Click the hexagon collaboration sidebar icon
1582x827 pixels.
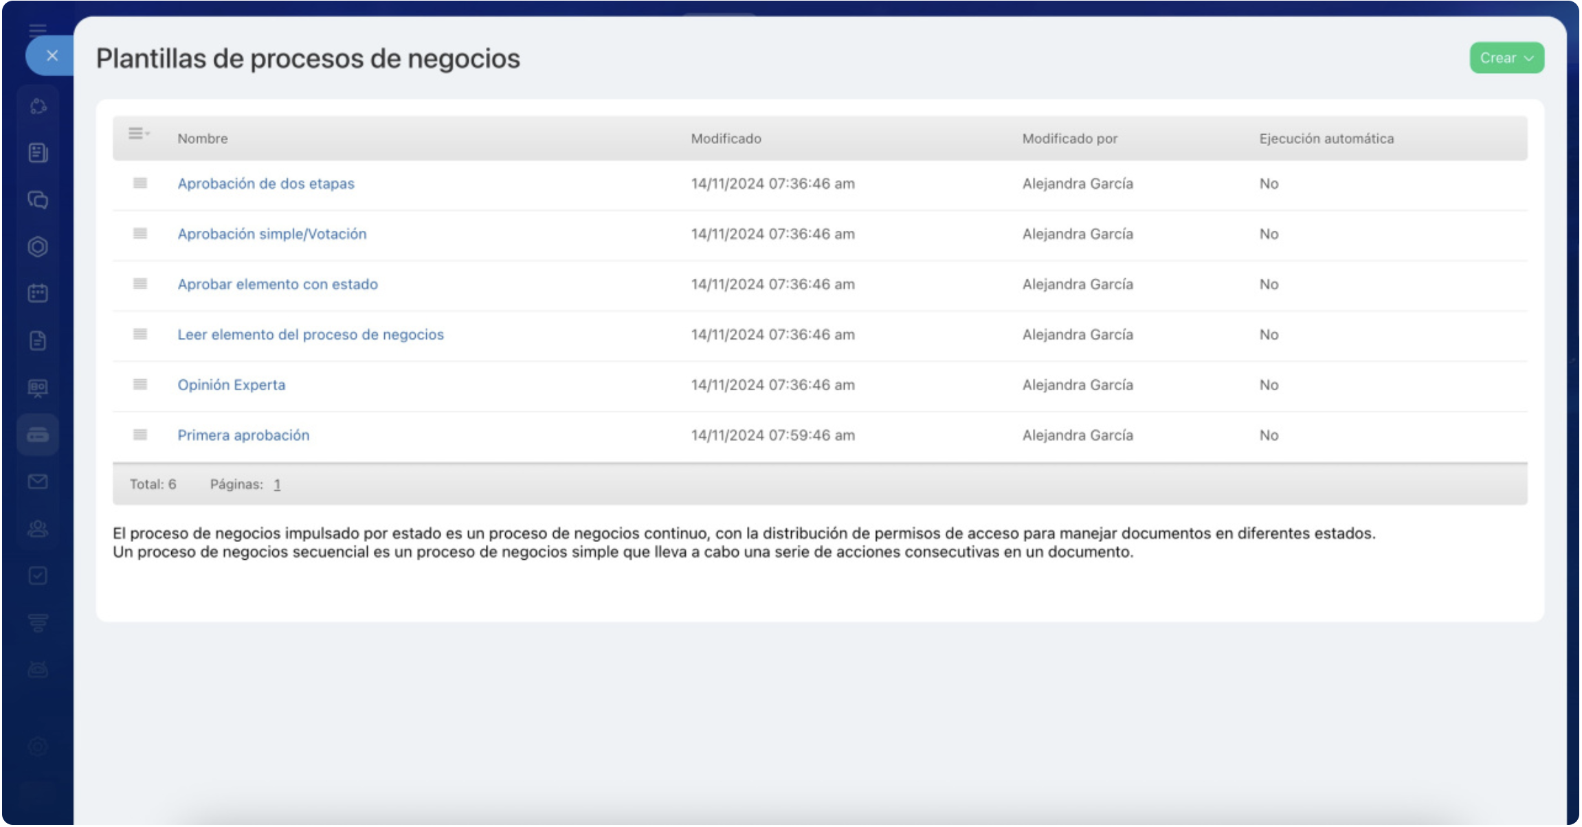(x=38, y=247)
